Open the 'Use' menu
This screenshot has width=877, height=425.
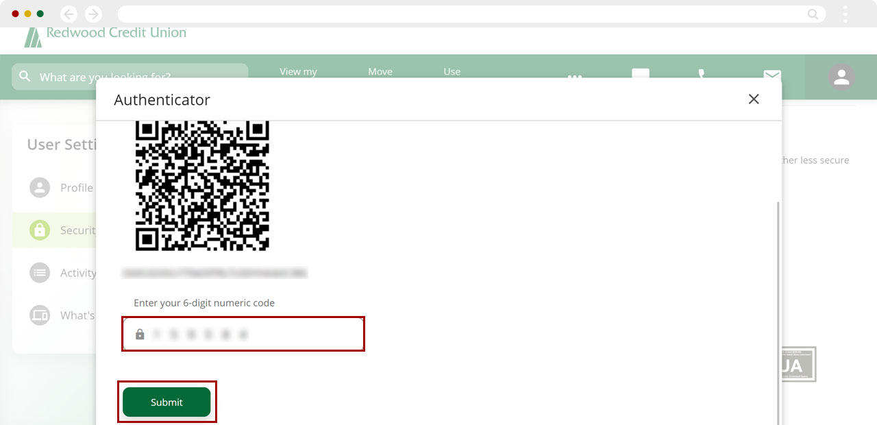point(452,71)
